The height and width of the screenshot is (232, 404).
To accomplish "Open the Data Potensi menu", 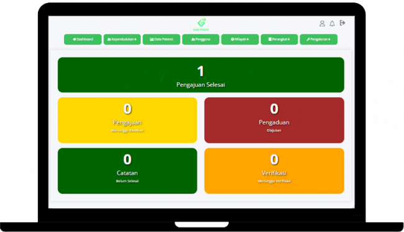I will point(162,39).
